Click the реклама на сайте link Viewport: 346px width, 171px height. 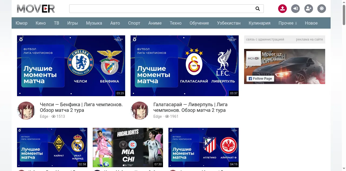click(x=310, y=39)
